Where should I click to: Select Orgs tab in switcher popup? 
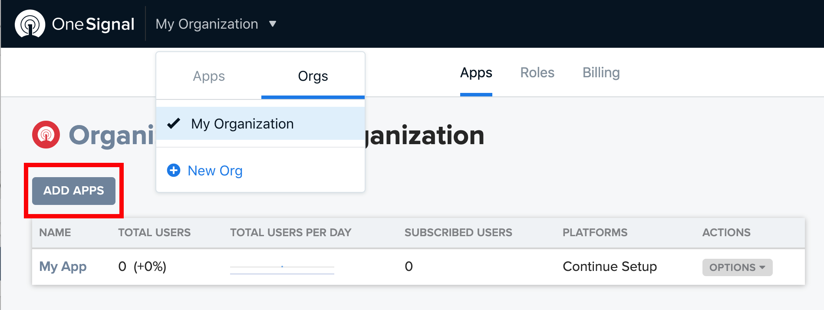click(313, 76)
